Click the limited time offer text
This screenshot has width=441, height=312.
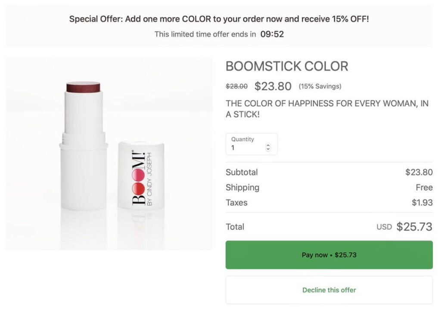click(205, 34)
